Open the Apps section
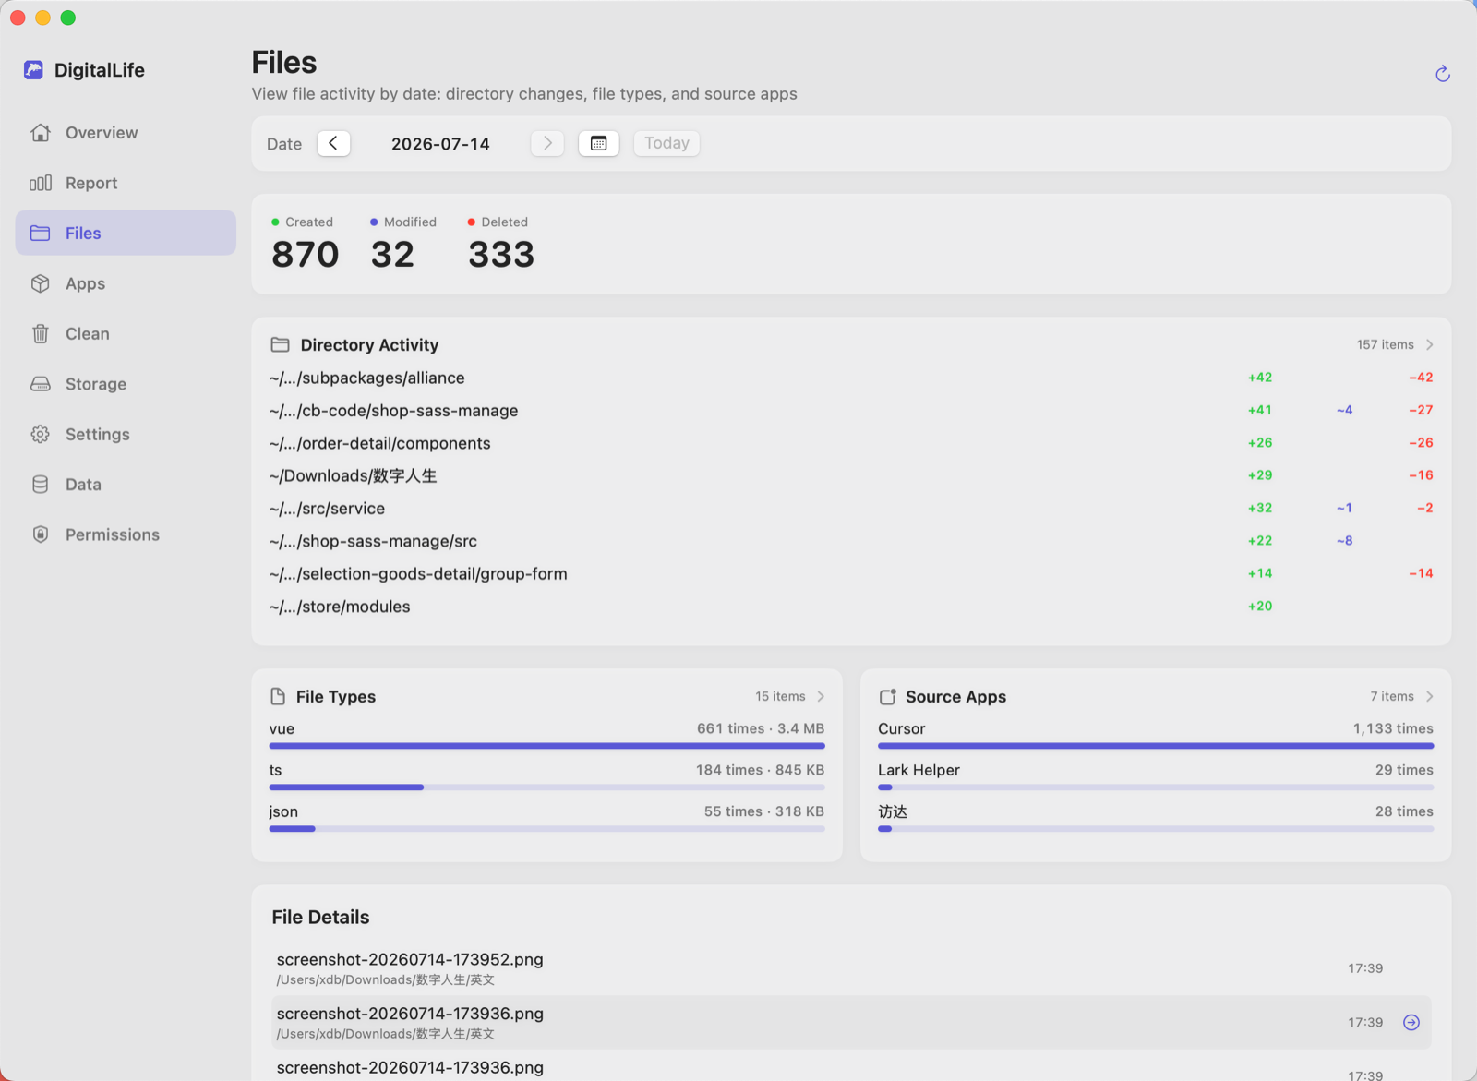 tap(126, 283)
